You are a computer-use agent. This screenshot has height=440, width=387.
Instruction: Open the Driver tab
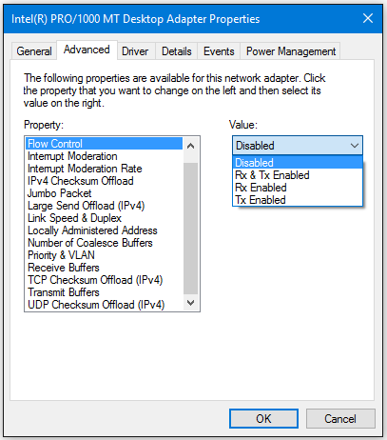pos(135,51)
